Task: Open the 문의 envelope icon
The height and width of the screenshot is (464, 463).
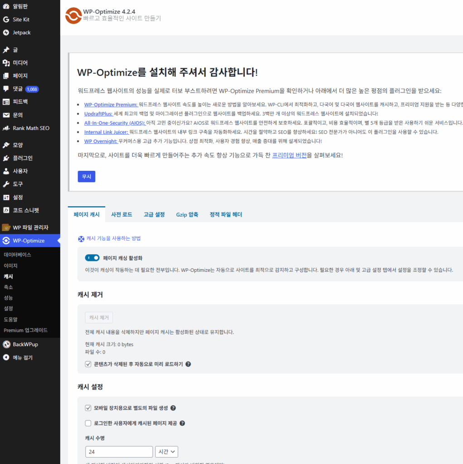Action: (x=6, y=115)
